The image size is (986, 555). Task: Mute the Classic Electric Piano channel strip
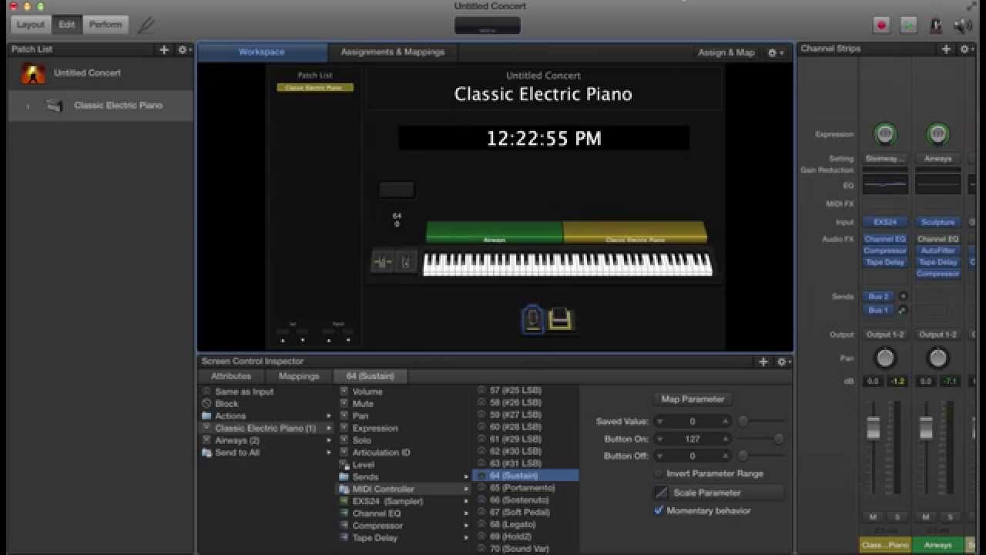point(873,516)
